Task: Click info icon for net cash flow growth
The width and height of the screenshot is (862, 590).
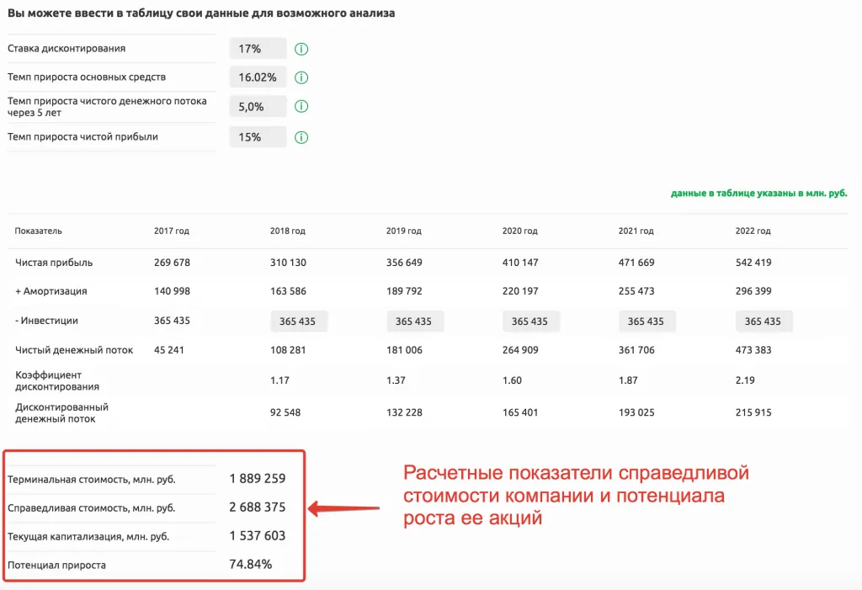Action: [x=301, y=107]
